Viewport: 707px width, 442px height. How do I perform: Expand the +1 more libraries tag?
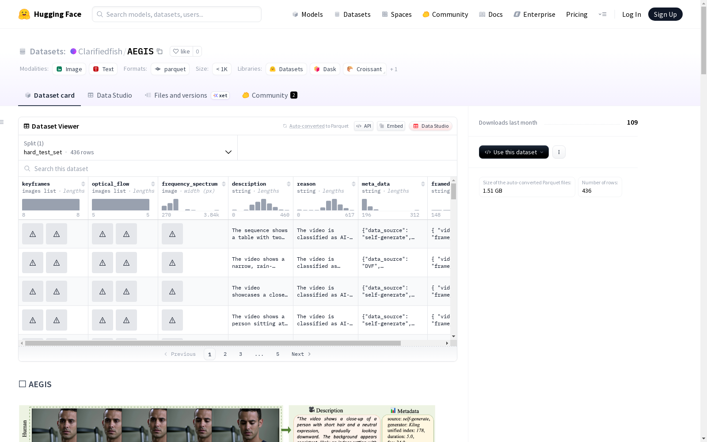tap(394, 69)
